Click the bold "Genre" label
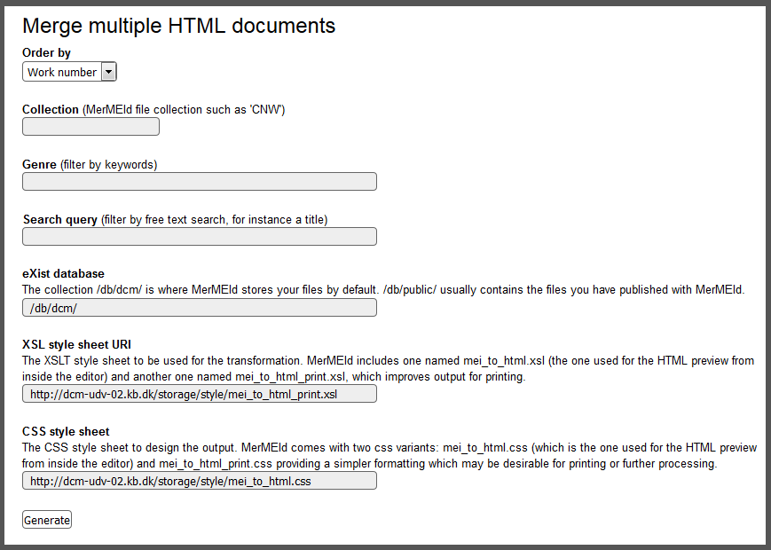771x550 pixels. click(40, 165)
